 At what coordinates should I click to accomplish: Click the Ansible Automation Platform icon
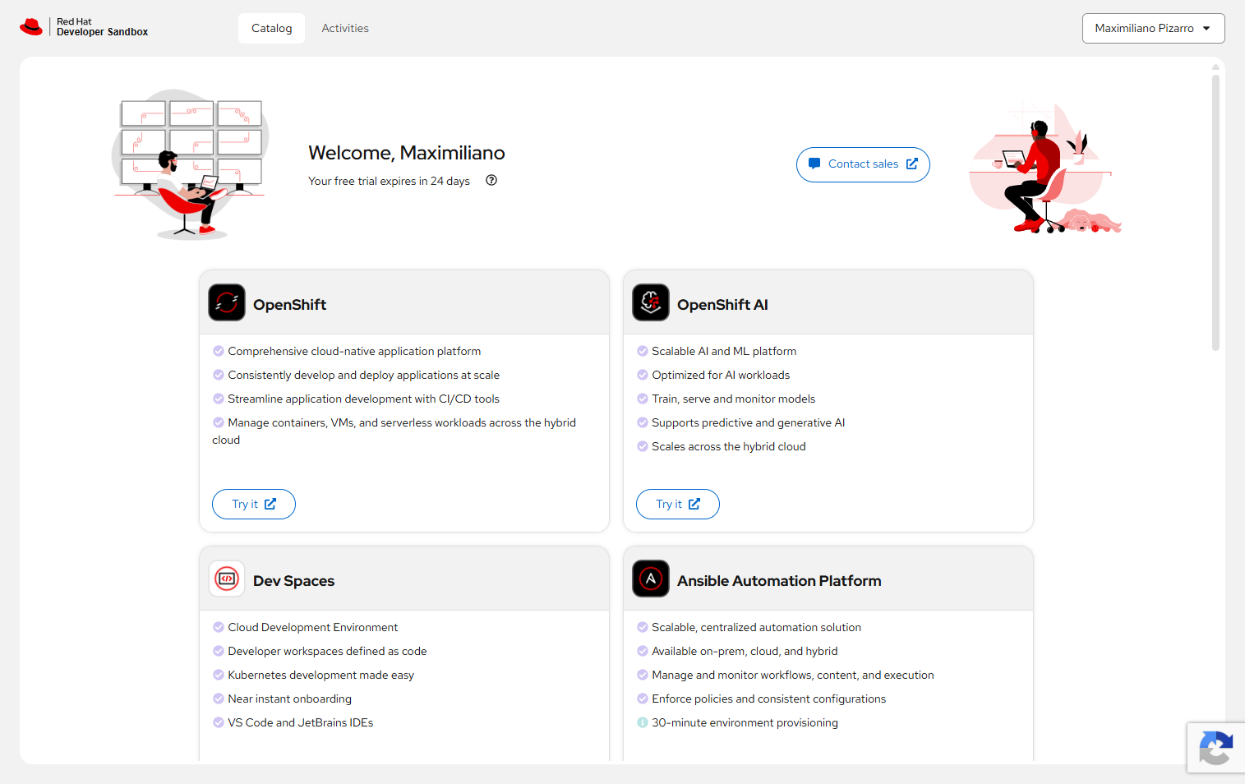(651, 579)
